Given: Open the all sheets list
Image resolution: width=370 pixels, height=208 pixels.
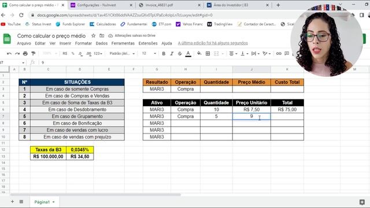Looking at the screenshot, I should [21, 202].
